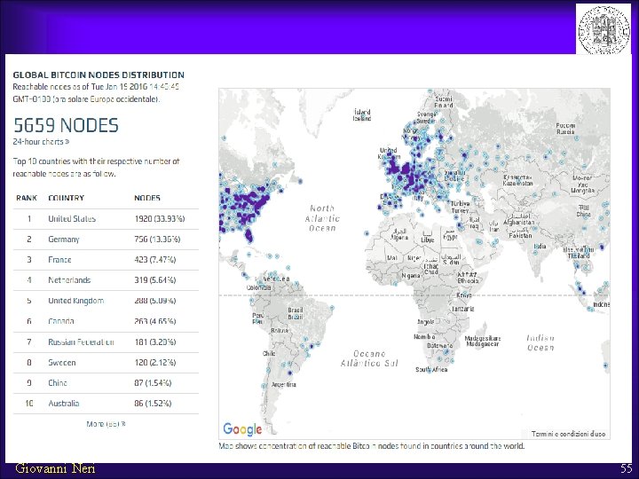
Task: Click the Kazakhstan map label
Action: [517, 180]
